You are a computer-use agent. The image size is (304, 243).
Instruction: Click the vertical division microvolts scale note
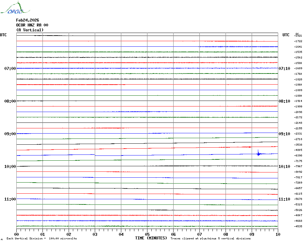click(42, 239)
